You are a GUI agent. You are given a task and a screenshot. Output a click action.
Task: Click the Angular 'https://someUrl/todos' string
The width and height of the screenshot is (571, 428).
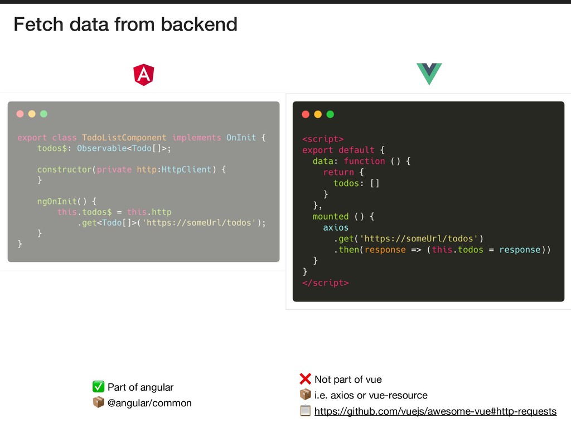[199, 222]
